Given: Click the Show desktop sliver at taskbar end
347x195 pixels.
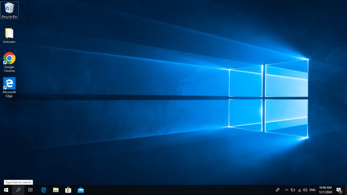Looking at the screenshot, I should pyautogui.click(x=346, y=190).
